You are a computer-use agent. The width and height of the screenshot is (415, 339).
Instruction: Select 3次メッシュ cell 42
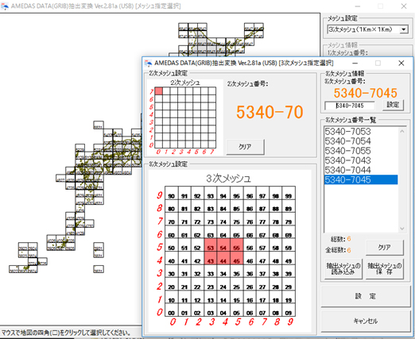pyautogui.click(x=197, y=258)
